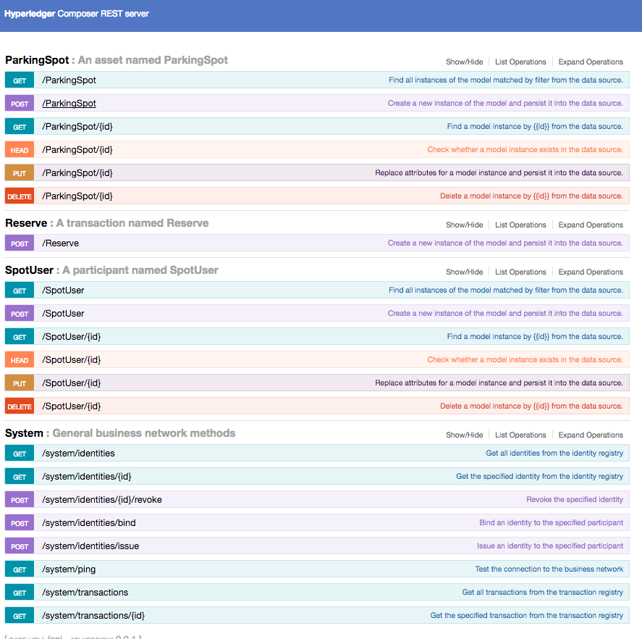Click POST badge for /system/identities/bind
Viewport: 642px width, 639px height.
20,523
